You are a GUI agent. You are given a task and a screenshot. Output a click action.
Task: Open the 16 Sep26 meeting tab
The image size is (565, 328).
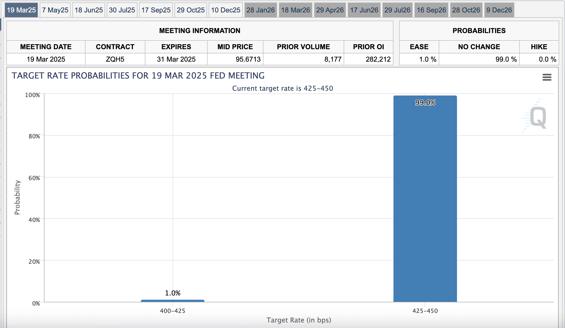point(431,10)
